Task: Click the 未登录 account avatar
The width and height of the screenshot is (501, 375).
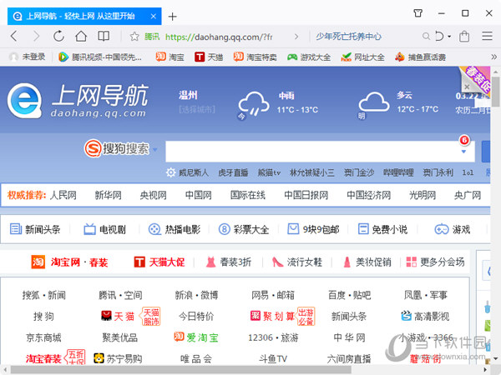Action: 13,57
